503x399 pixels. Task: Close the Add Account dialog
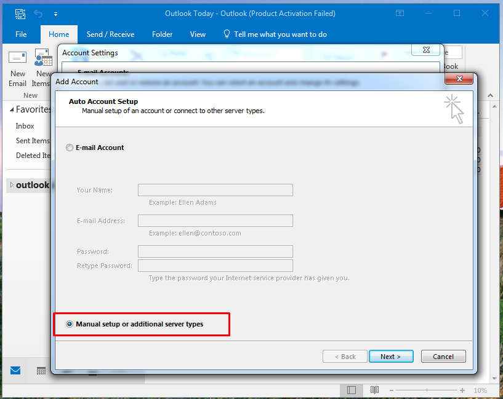click(459, 79)
